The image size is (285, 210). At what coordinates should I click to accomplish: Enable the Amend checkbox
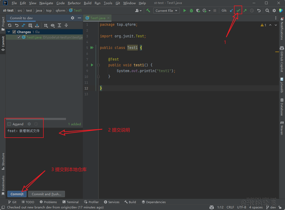(9, 124)
